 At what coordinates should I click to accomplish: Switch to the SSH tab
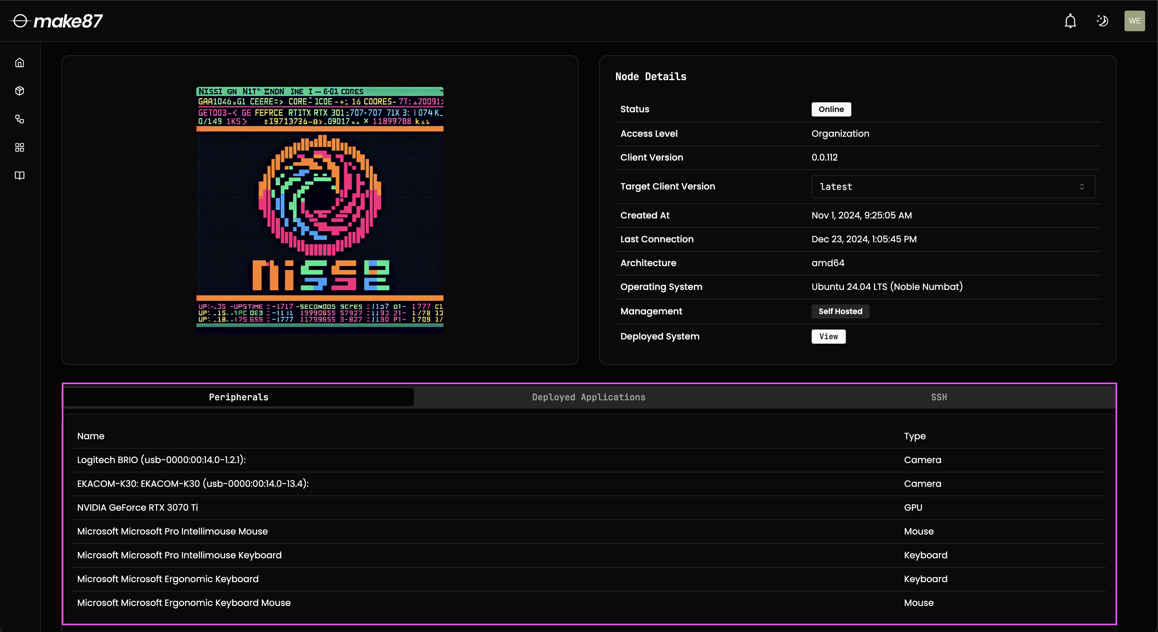(x=939, y=397)
